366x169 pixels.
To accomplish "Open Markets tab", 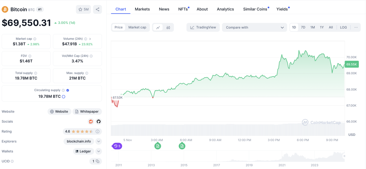I will click(x=142, y=9).
